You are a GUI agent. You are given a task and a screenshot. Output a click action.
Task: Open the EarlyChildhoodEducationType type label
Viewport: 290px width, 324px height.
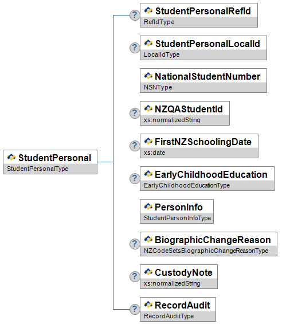187,185
